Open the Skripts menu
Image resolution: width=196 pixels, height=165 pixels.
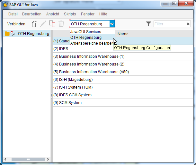point(70,14)
